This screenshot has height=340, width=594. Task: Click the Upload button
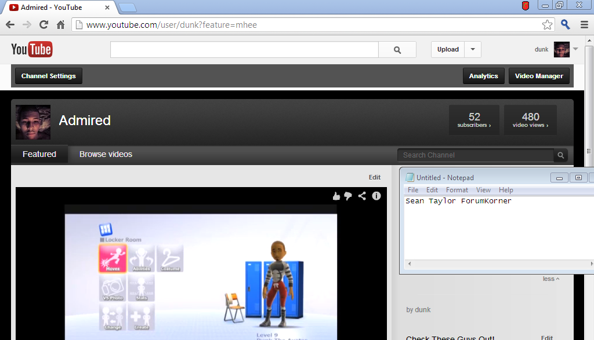(x=448, y=50)
